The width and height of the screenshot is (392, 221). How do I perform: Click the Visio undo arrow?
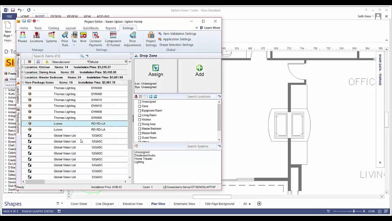coord(20,10)
